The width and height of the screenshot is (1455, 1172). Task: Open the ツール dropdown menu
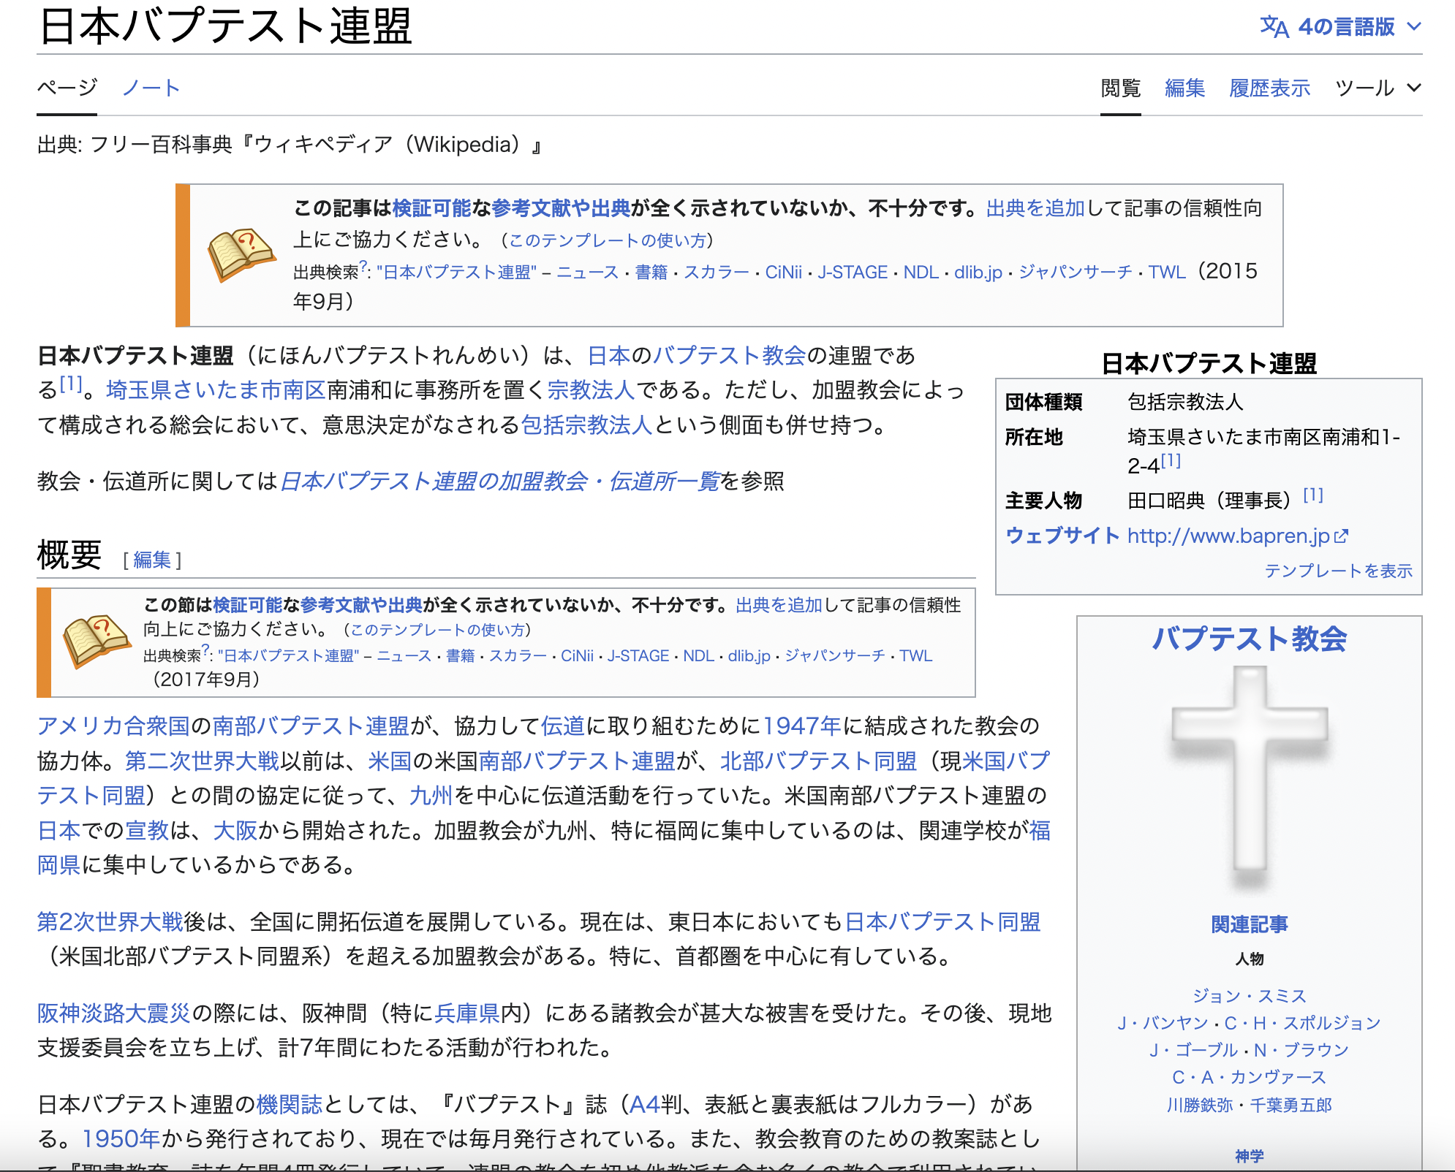pos(1378,88)
